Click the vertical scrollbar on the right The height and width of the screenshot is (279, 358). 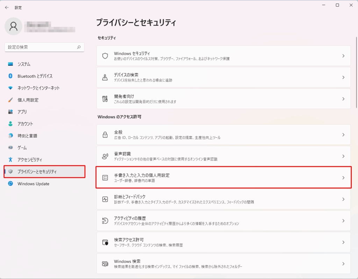[x=356, y=72]
